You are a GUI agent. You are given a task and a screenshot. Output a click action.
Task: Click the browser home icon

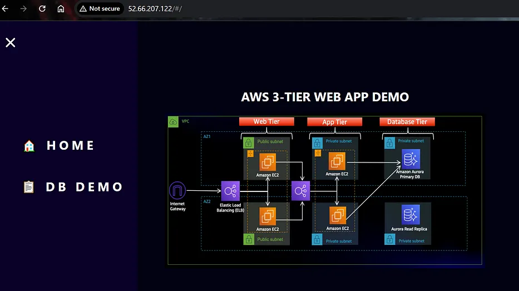coord(61,8)
